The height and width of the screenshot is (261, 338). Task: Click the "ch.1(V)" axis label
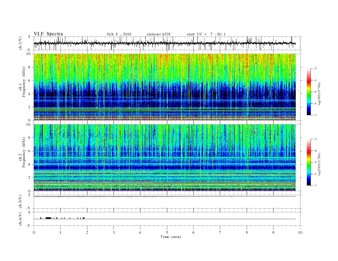click(x=20, y=43)
